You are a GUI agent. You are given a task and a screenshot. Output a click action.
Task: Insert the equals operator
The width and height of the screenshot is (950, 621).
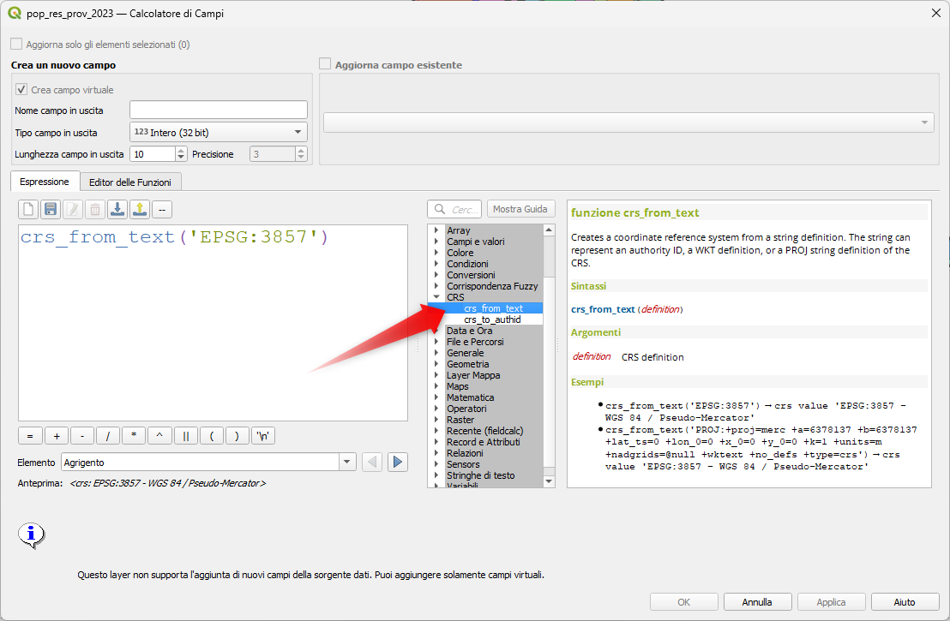pyautogui.click(x=30, y=436)
